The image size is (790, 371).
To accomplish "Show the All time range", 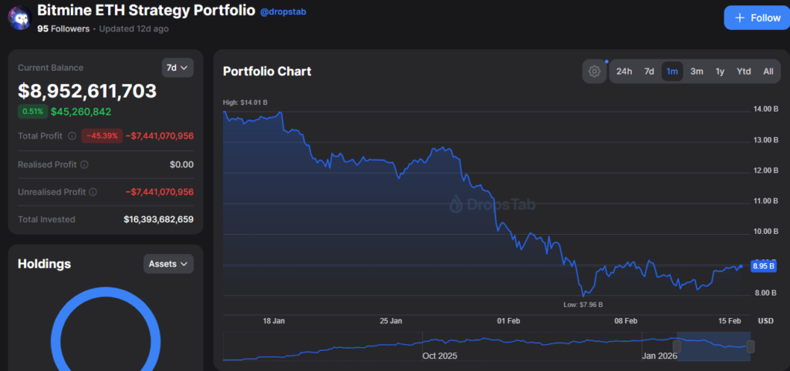I will (x=768, y=72).
